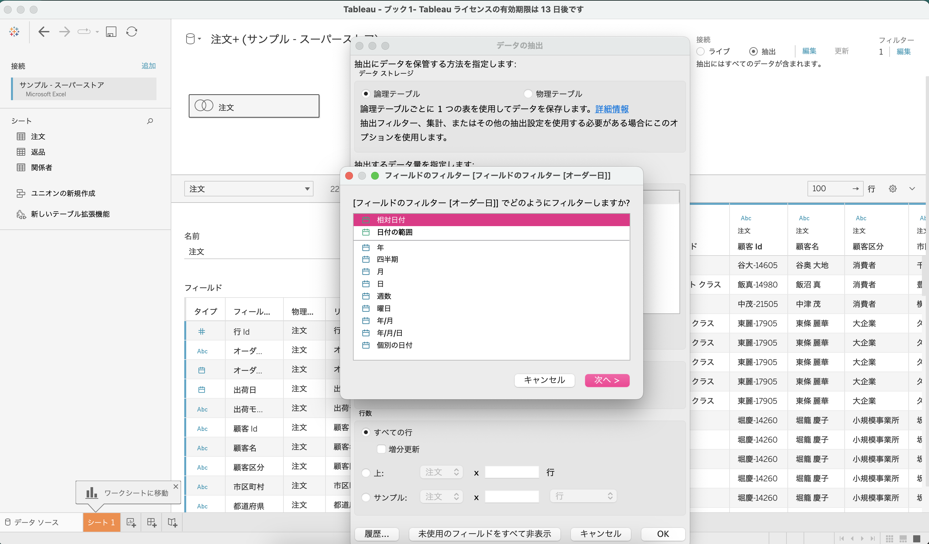Open the settings gear above the data grid
Image resolution: width=929 pixels, height=544 pixels.
892,188
